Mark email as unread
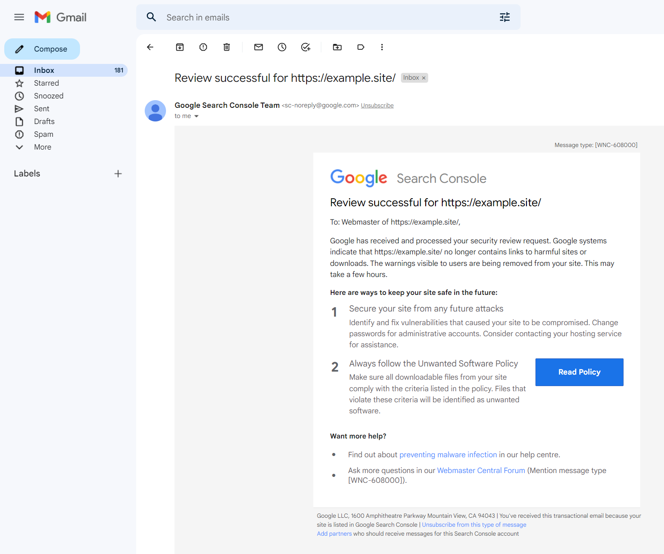 [x=258, y=47]
